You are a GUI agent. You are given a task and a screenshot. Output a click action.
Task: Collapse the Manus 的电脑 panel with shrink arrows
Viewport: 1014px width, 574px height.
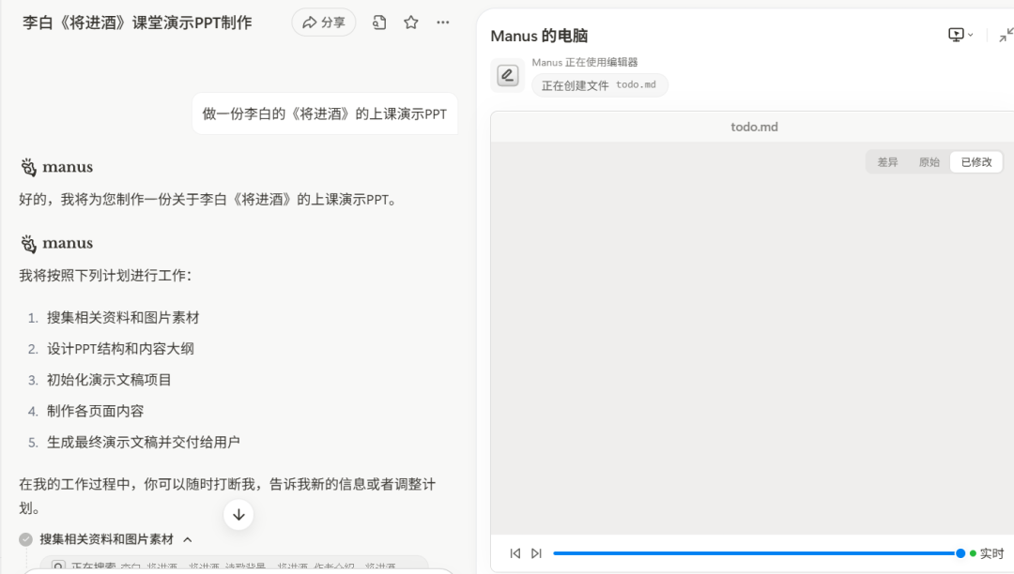pos(1005,34)
